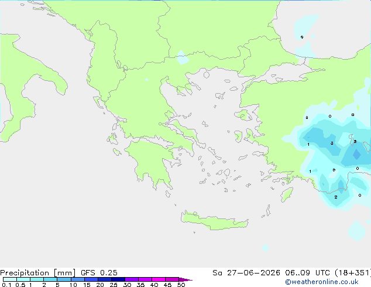The width and height of the screenshot is (371, 287).
Task: Pick the 15–20 mm legend color swatch
Action: pyautogui.click(x=91, y=279)
